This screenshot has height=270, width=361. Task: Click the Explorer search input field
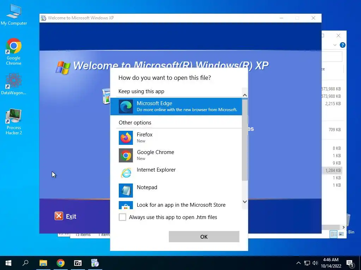click(x=332, y=56)
